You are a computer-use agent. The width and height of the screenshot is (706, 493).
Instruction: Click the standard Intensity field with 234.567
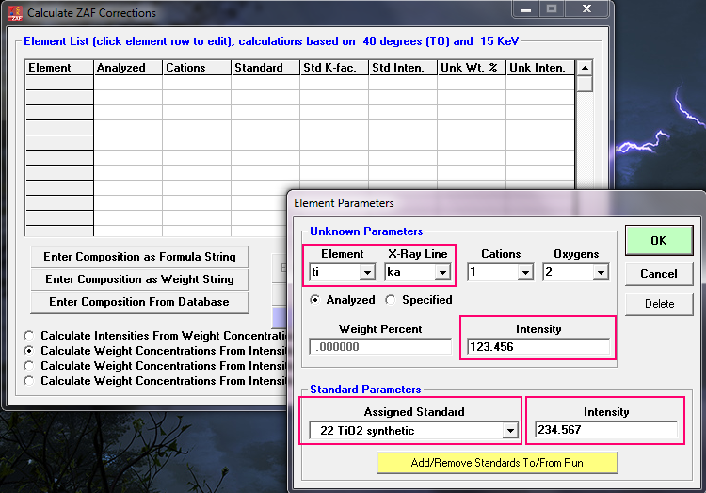coord(605,431)
